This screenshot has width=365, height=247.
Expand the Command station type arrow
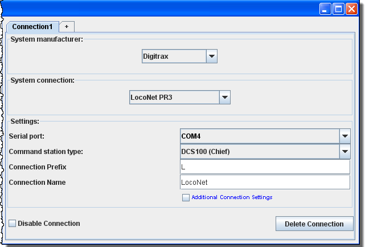pyautogui.click(x=345, y=152)
